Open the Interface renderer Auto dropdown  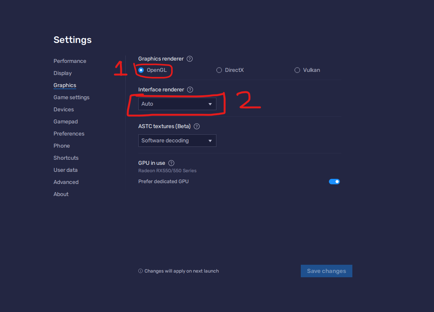coord(177,104)
